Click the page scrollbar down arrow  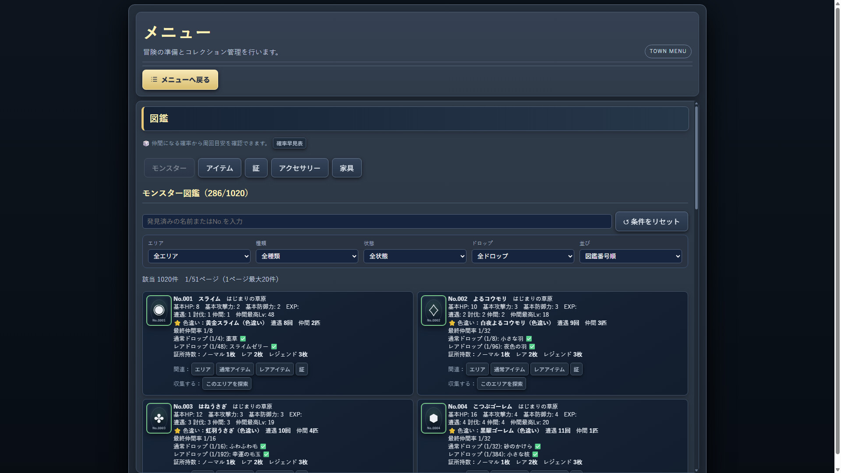pos(837,470)
